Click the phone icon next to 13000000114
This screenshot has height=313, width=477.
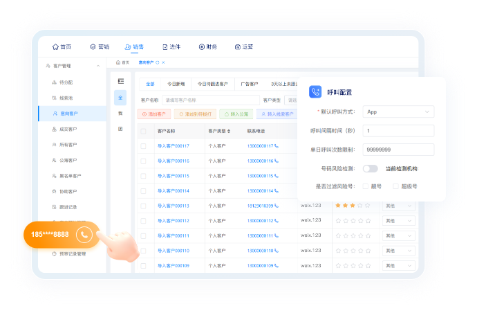click(277, 191)
